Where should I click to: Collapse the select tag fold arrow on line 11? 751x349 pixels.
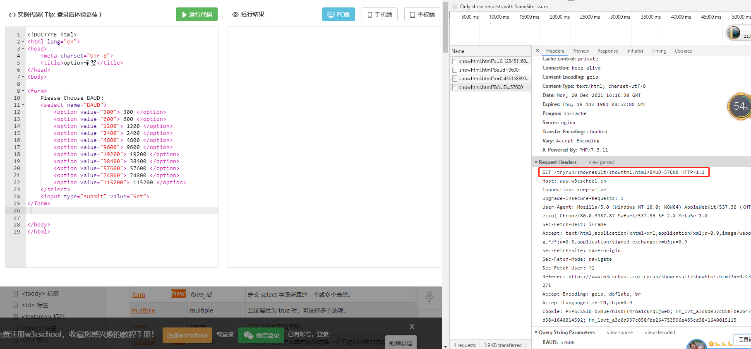tap(23, 105)
